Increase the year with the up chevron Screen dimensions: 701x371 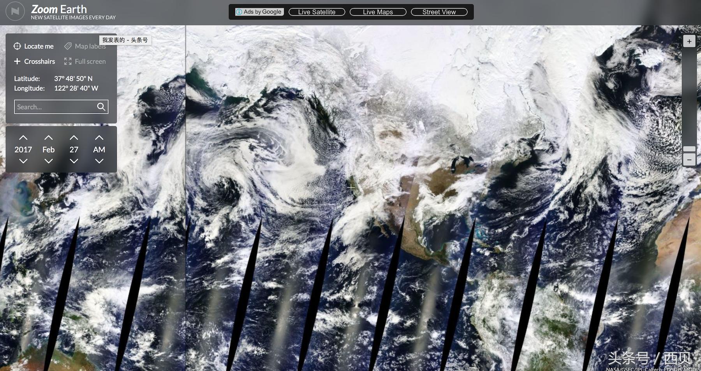click(23, 138)
